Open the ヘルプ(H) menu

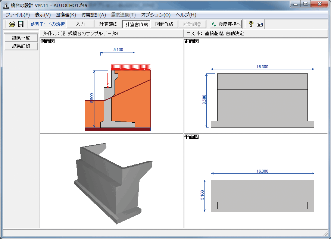[x=186, y=15]
